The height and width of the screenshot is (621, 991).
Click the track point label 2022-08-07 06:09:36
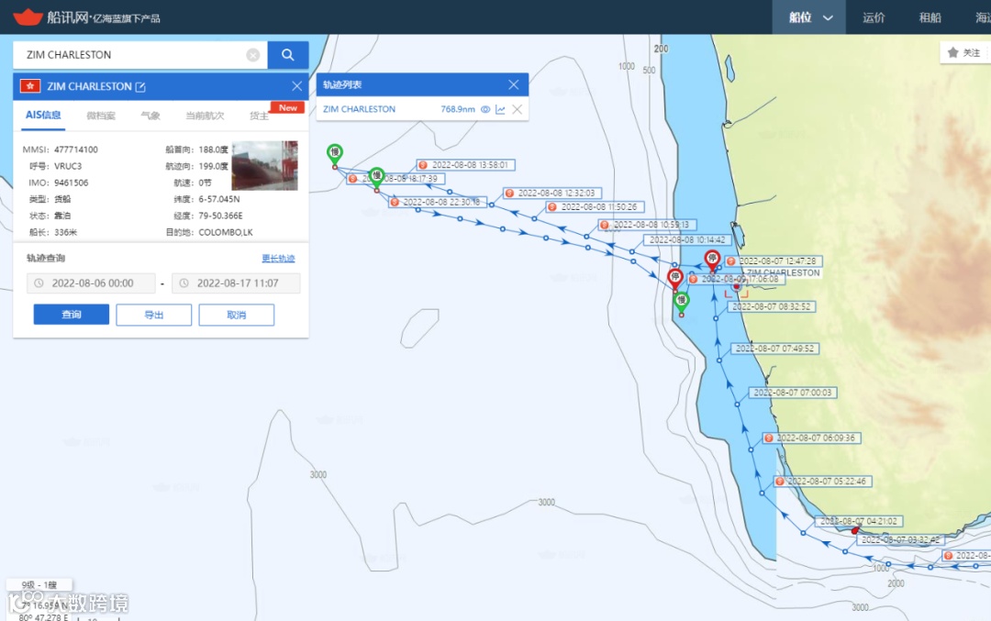[811, 438]
